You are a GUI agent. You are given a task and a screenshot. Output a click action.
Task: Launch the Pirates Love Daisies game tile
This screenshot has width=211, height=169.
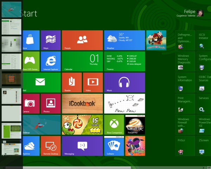tap(156, 40)
